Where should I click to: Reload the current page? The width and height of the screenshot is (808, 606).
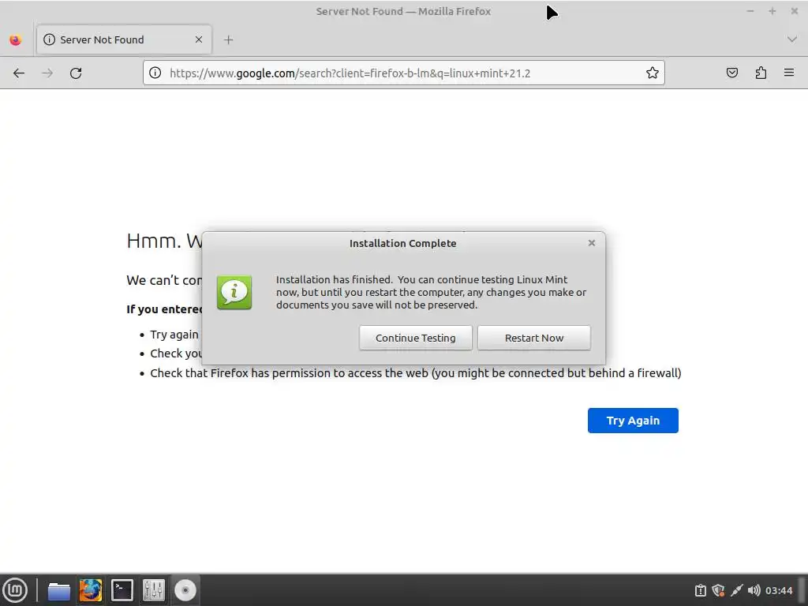pos(76,73)
